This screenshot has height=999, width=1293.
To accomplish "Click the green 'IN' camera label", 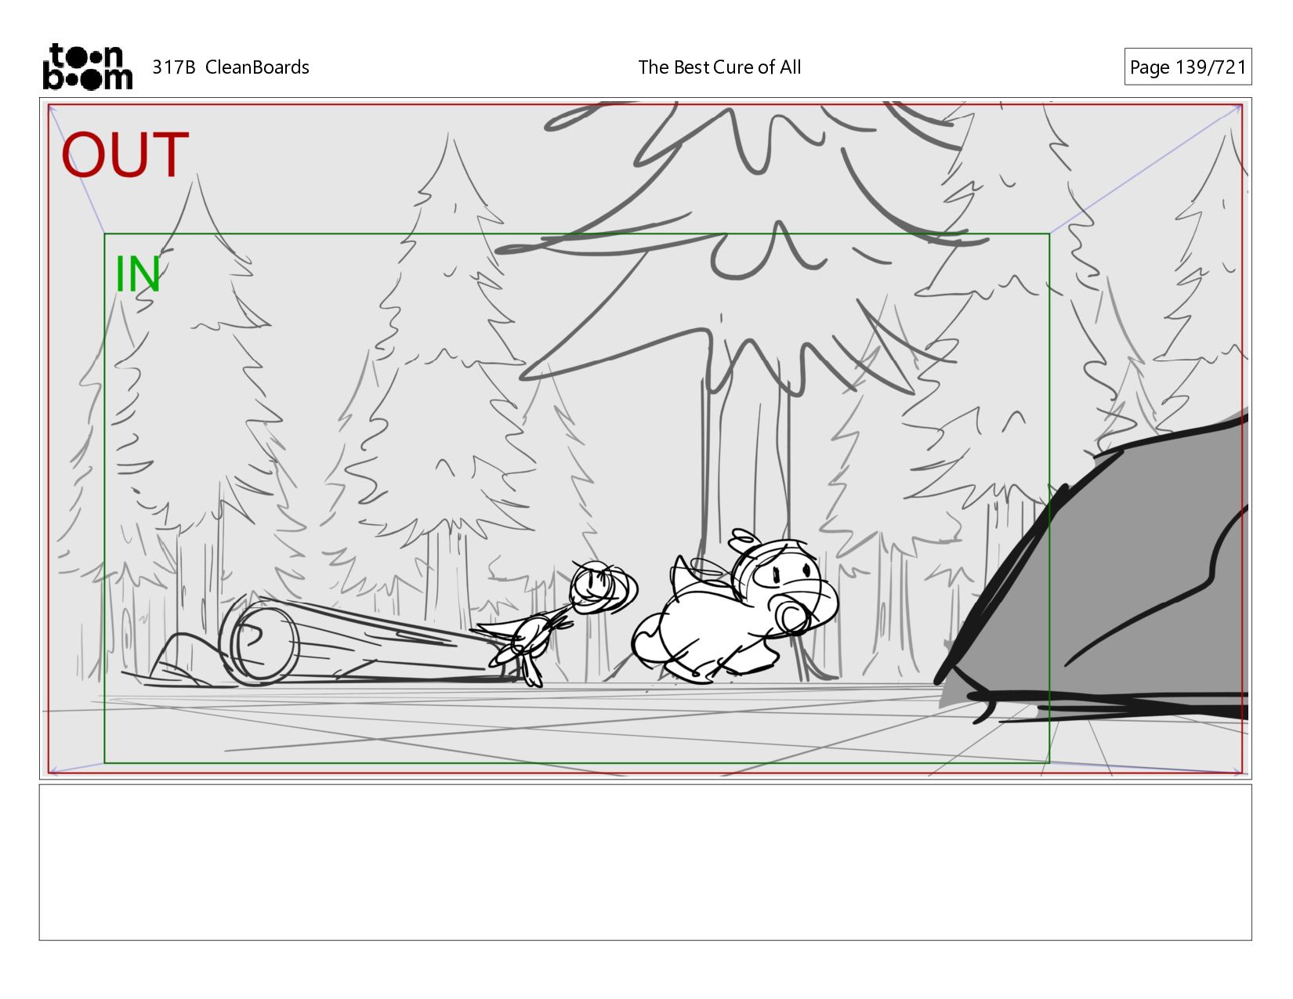I will point(138,274).
